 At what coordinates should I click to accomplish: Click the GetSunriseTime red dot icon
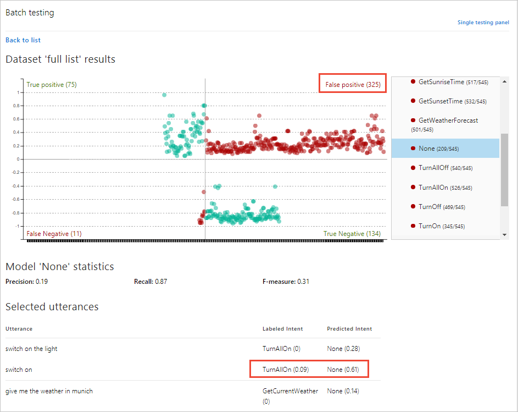click(413, 82)
